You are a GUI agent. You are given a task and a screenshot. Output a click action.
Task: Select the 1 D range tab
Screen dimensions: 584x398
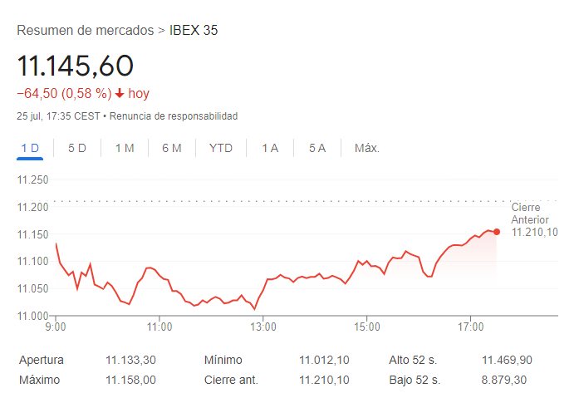31,148
